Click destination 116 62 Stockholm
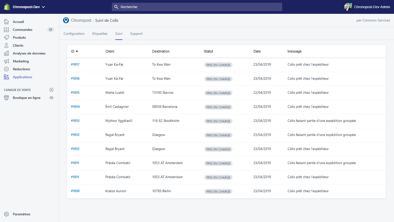The height and width of the screenshot is (222, 394). click(166, 121)
